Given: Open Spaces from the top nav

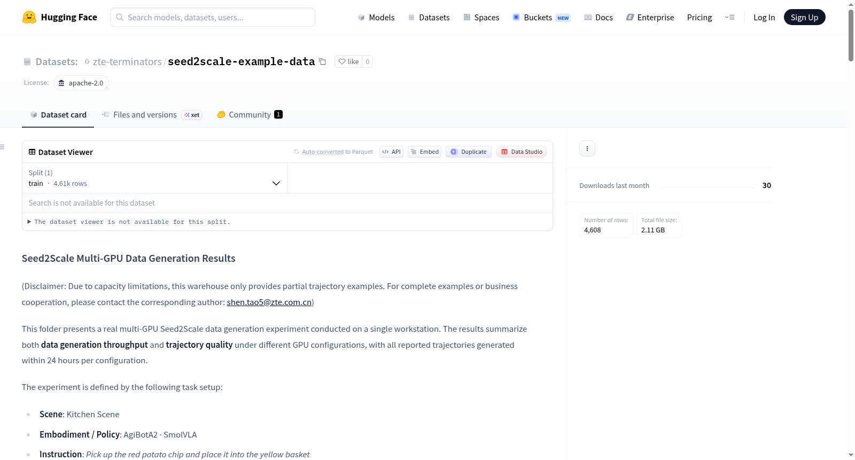Looking at the screenshot, I should pyautogui.click(x=481, y=17).
